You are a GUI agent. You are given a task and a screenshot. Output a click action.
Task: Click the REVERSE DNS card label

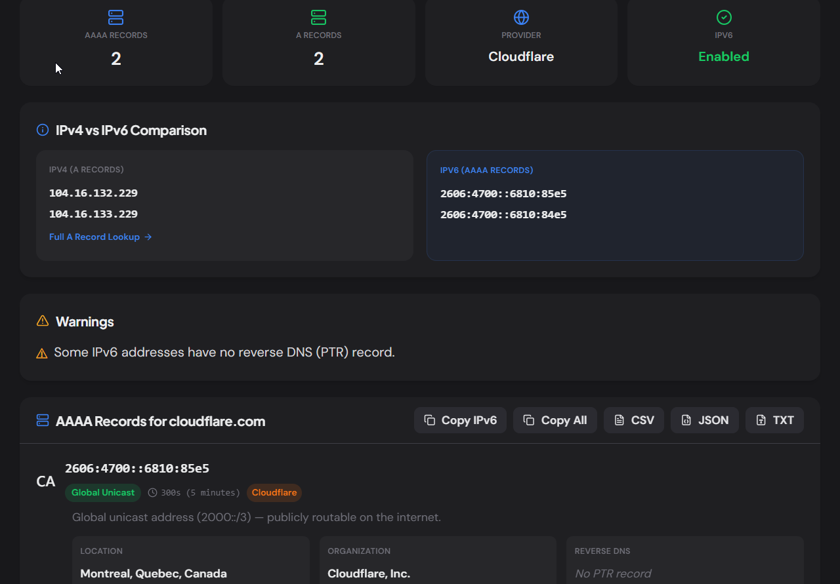pyautogui.click(x=602, y=551)
